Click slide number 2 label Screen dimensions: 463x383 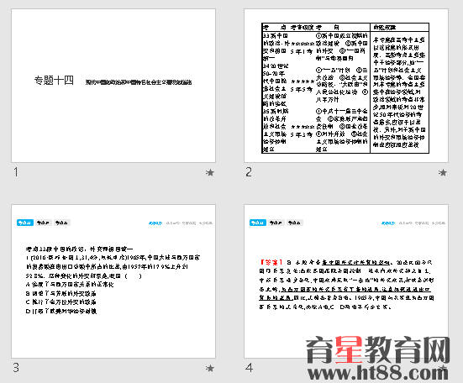(249, 172)
